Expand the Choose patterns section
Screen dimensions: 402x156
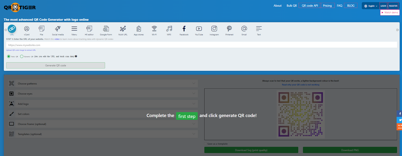(x=103, y=84)
